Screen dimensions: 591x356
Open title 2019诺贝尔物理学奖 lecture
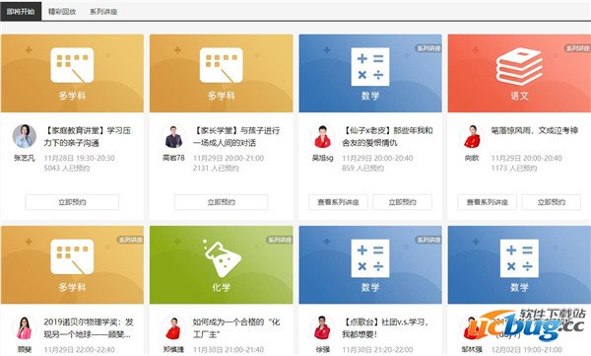click(89, 328)
